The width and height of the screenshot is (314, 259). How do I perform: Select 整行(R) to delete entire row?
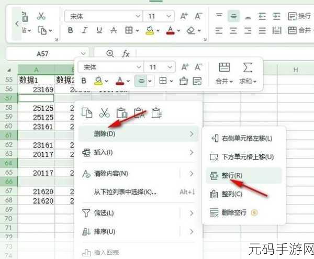pos(244,175)
